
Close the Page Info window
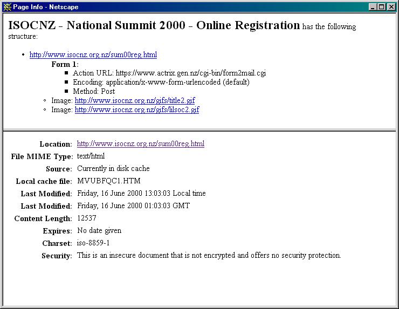point(391,6)
